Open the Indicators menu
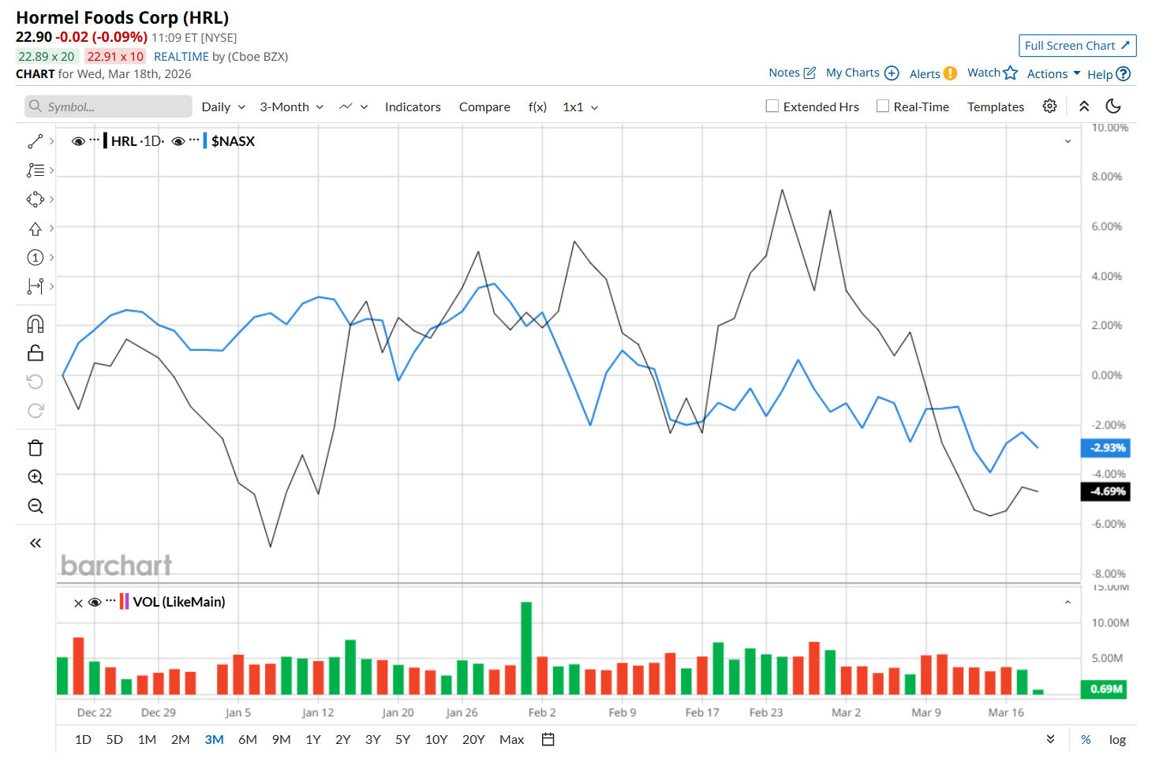 413,106
